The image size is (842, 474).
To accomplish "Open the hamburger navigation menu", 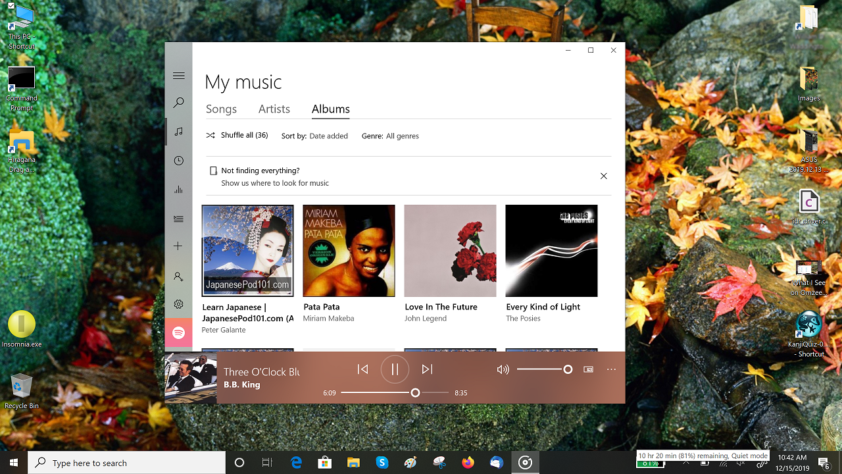I will click(178, 76).
